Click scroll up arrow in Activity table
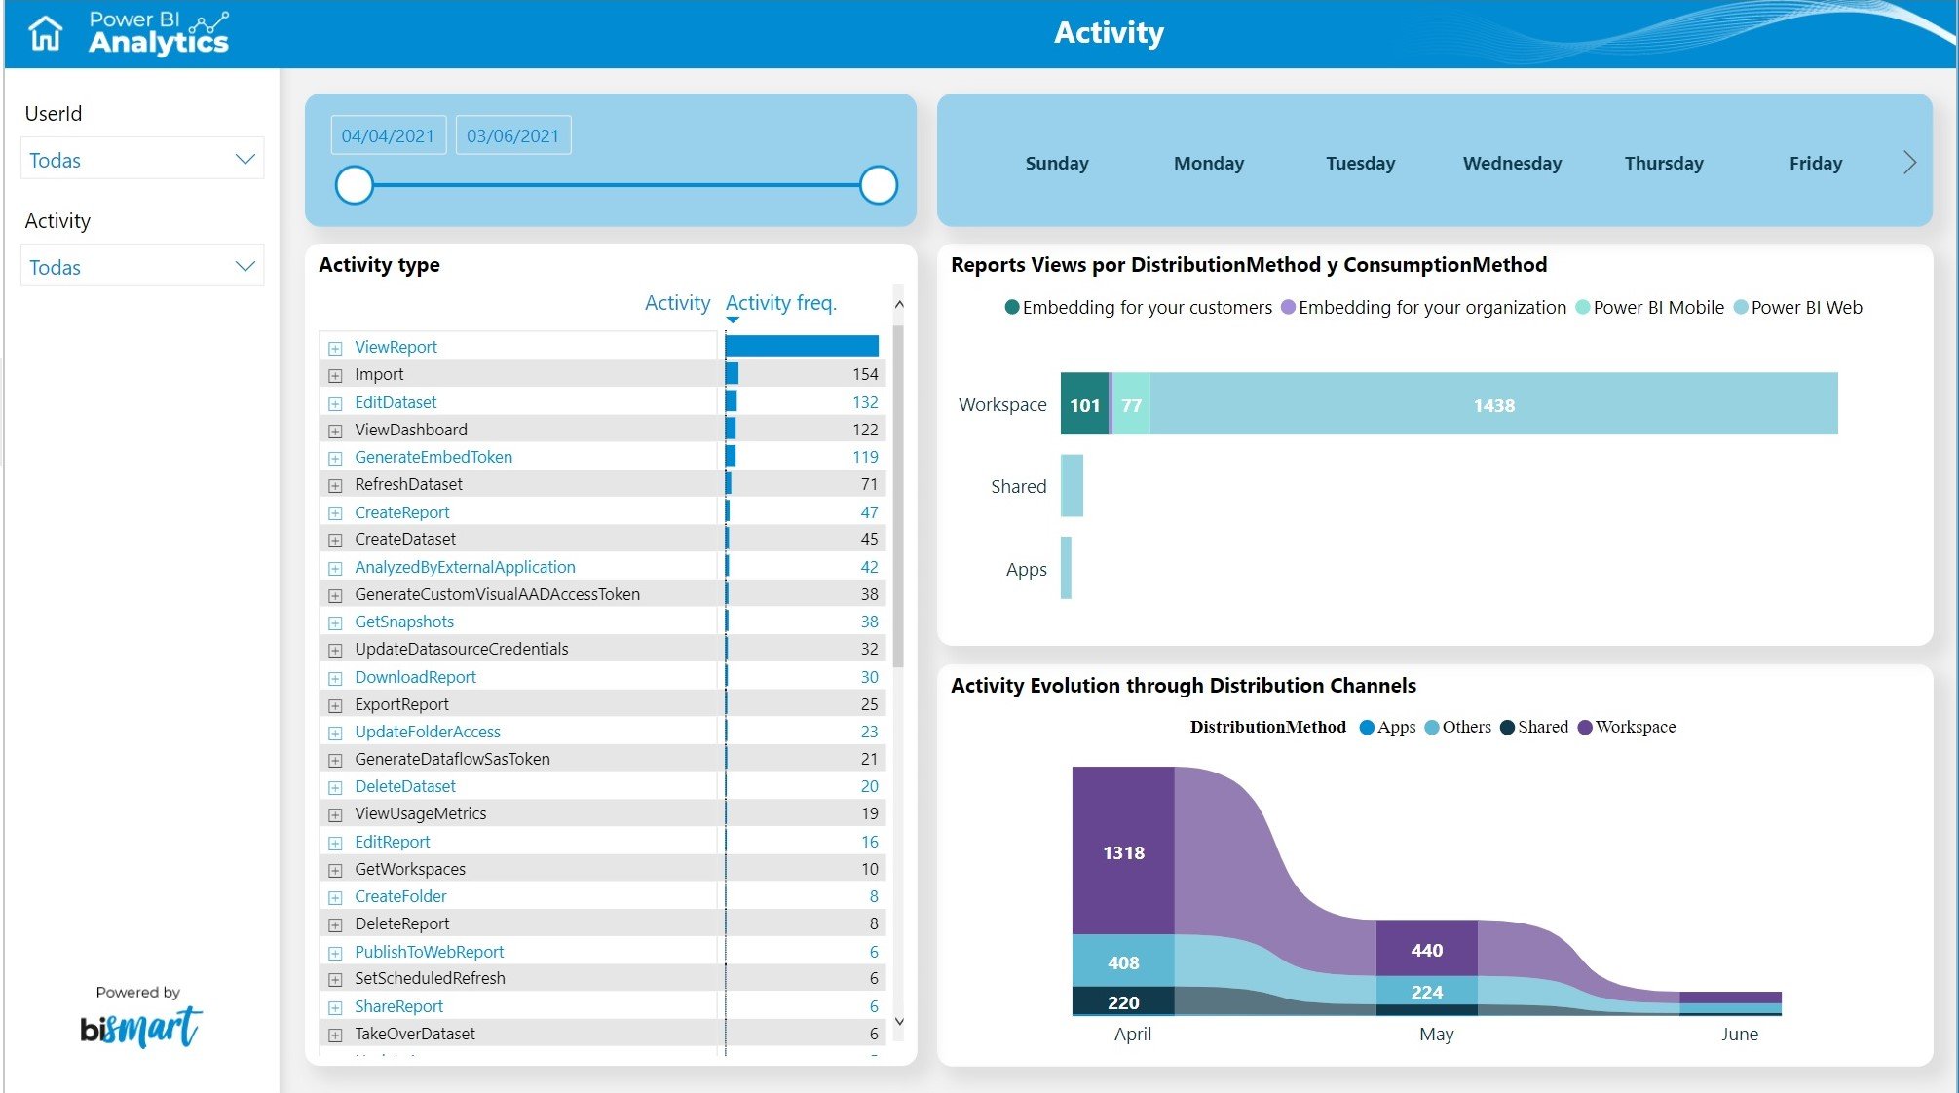Image resolution: width=1959 pixels, height=1093 pixels. coord(899,305)
